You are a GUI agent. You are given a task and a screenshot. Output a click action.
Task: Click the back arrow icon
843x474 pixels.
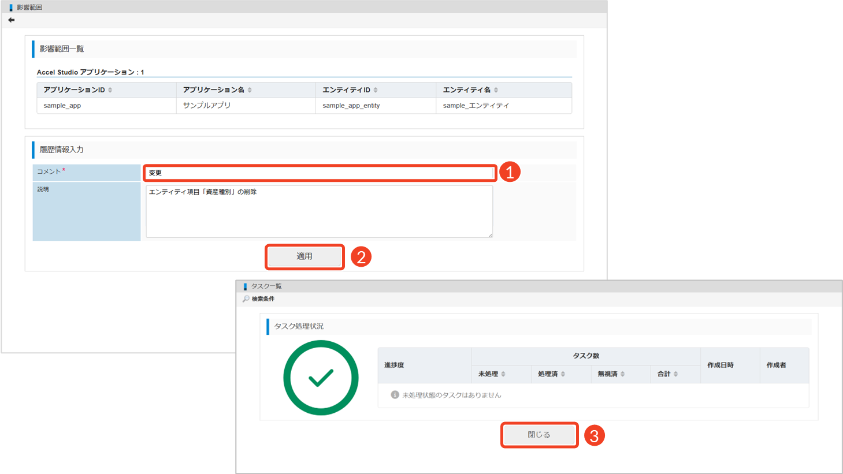(12, 20)
